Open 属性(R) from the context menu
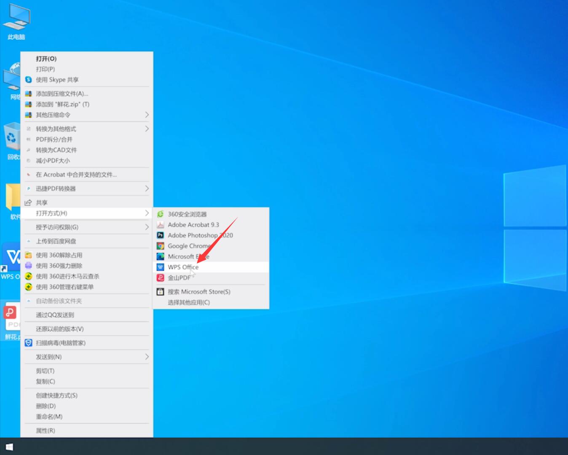 click(x=87, y=430)
